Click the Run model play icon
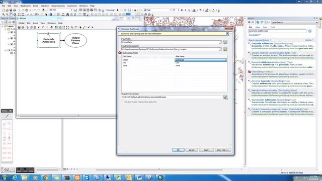 [x=93, y=27]
